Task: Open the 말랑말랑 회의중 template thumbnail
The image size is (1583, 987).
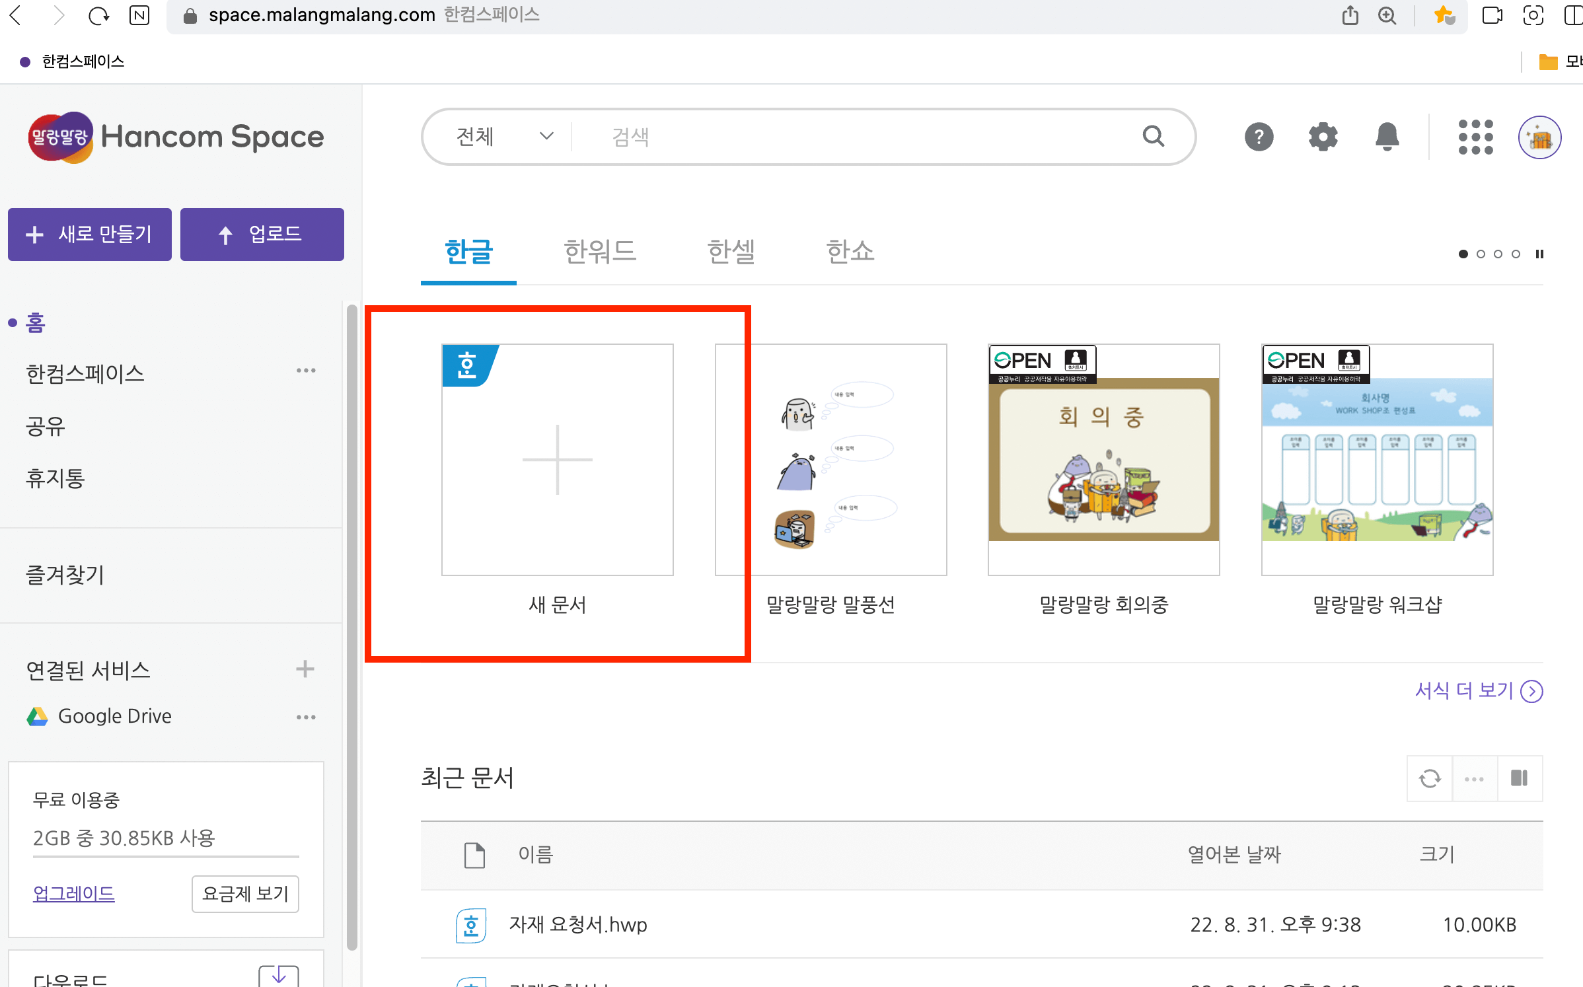Action: [x=1103, y=459]
